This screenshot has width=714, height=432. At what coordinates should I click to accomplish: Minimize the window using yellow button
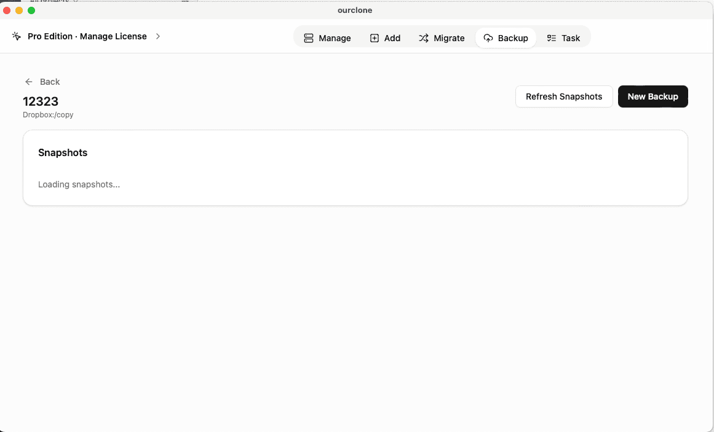tap(20, 10)
